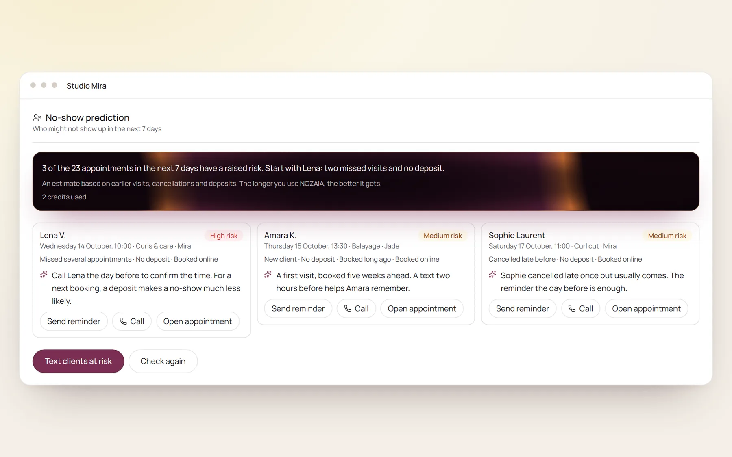Click the Studio Mira window title

point(86,86)
